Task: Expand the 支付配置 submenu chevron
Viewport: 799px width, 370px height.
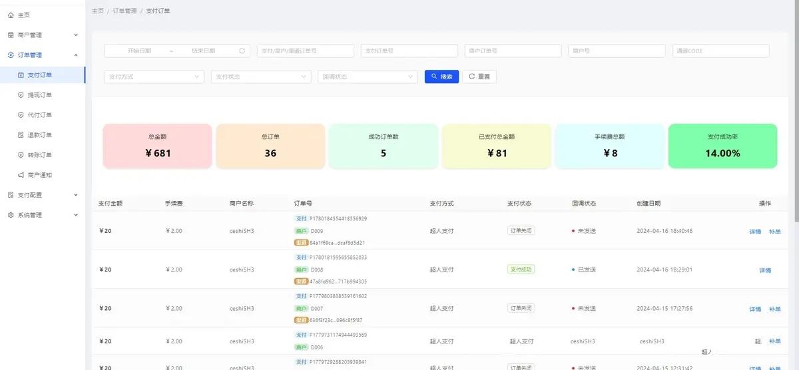Action: (x=75, y=195)
